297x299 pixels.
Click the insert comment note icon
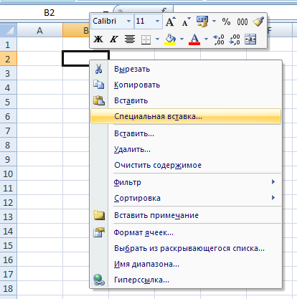(99, 215)
